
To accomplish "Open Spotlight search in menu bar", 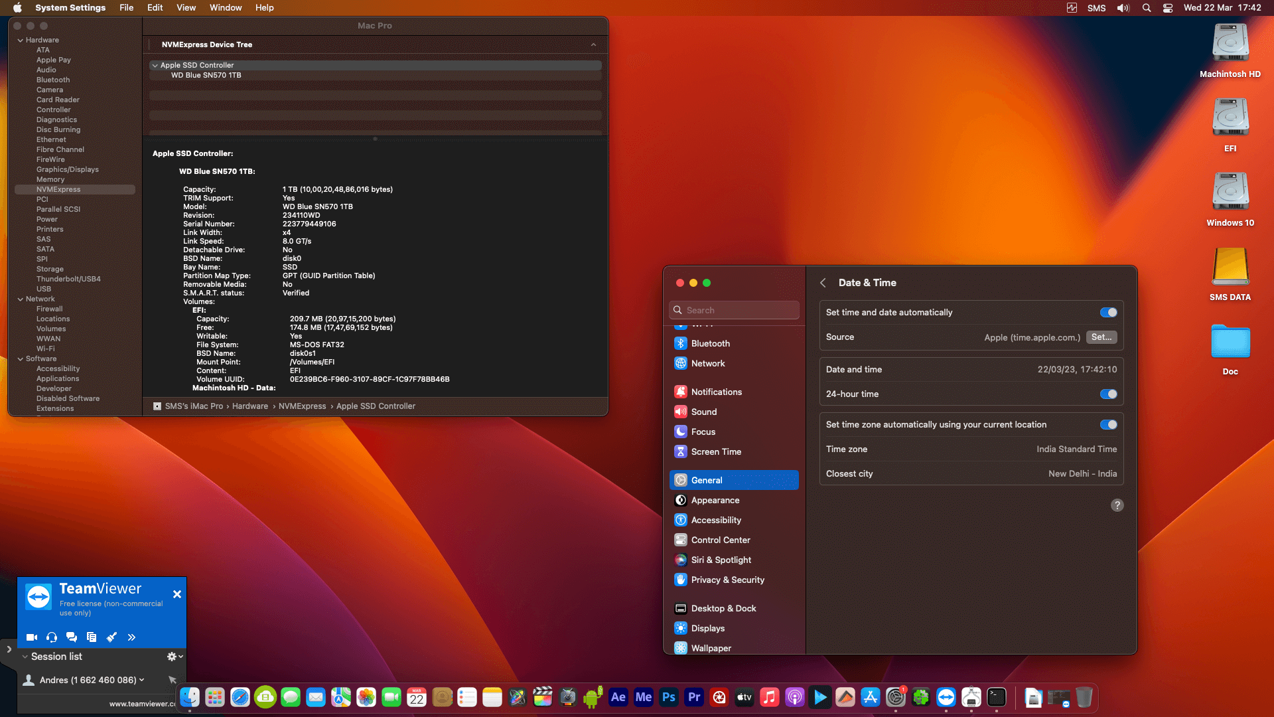I will click(1146, 8).
